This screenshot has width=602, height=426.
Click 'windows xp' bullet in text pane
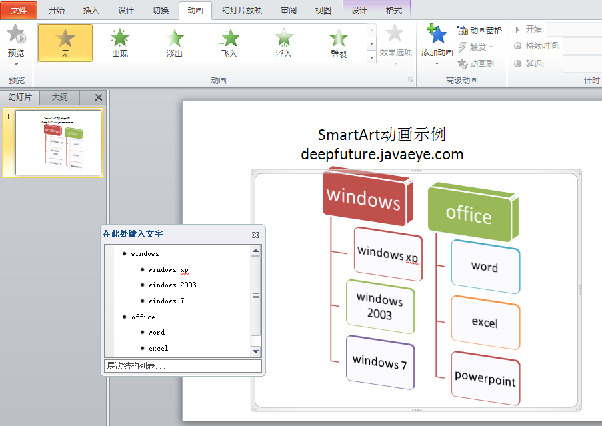[x=168, y=270]
